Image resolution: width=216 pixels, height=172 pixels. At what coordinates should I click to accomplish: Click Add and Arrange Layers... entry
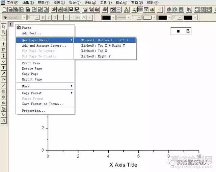point(45,45)
